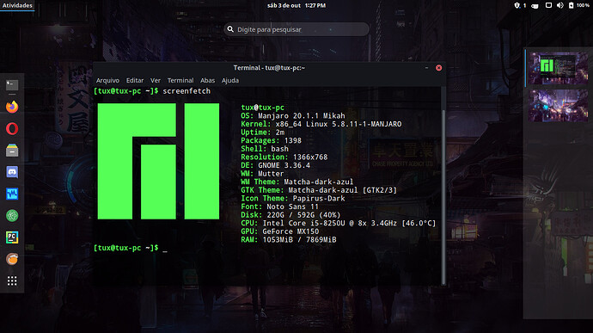Select first workspace thumbnail with Manjaro logo

point(559,68)
